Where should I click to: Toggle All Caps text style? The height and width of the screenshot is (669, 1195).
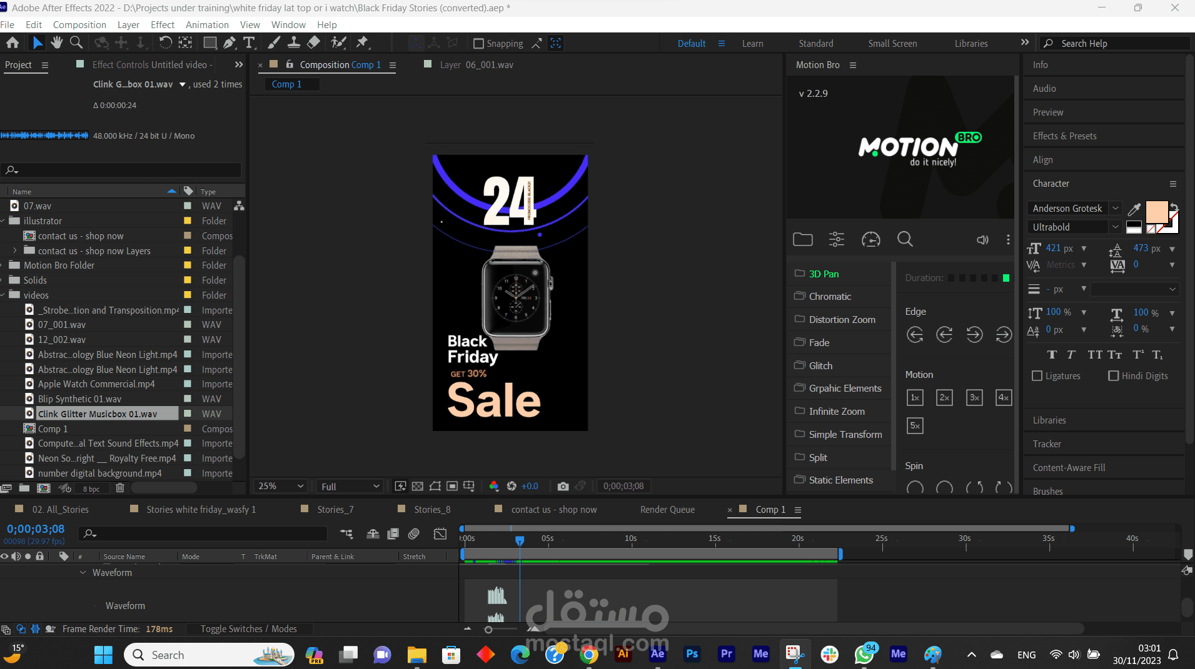pyautogui.click(x=1095, y=355)
